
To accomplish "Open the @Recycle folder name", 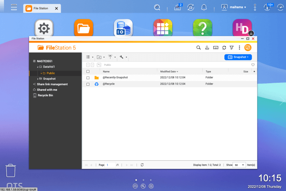I will point(109,84).
